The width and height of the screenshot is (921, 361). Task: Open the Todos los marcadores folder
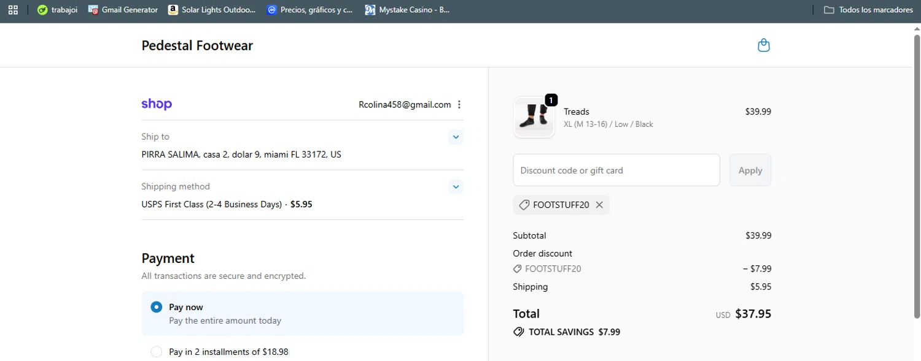click(x=868, y=10)
